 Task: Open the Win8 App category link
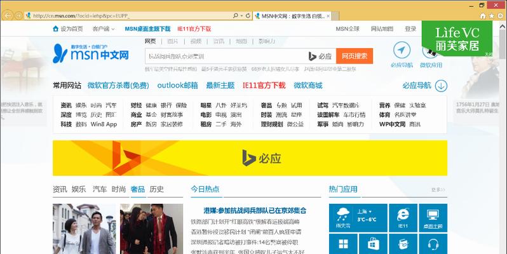pyautogui.click(x=104, y=124)
